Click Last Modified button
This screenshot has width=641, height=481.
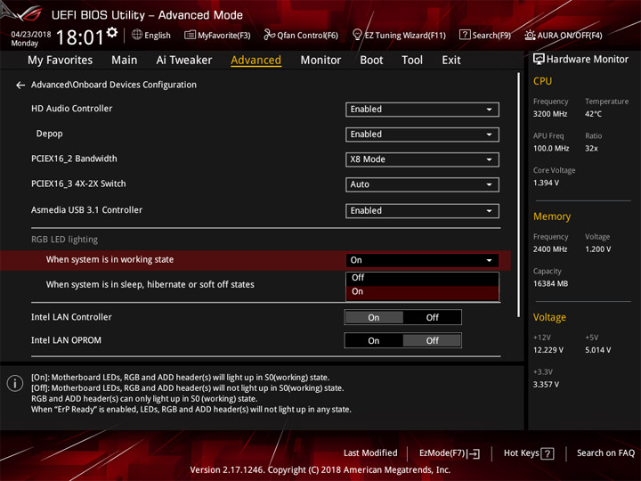(370, 453)
